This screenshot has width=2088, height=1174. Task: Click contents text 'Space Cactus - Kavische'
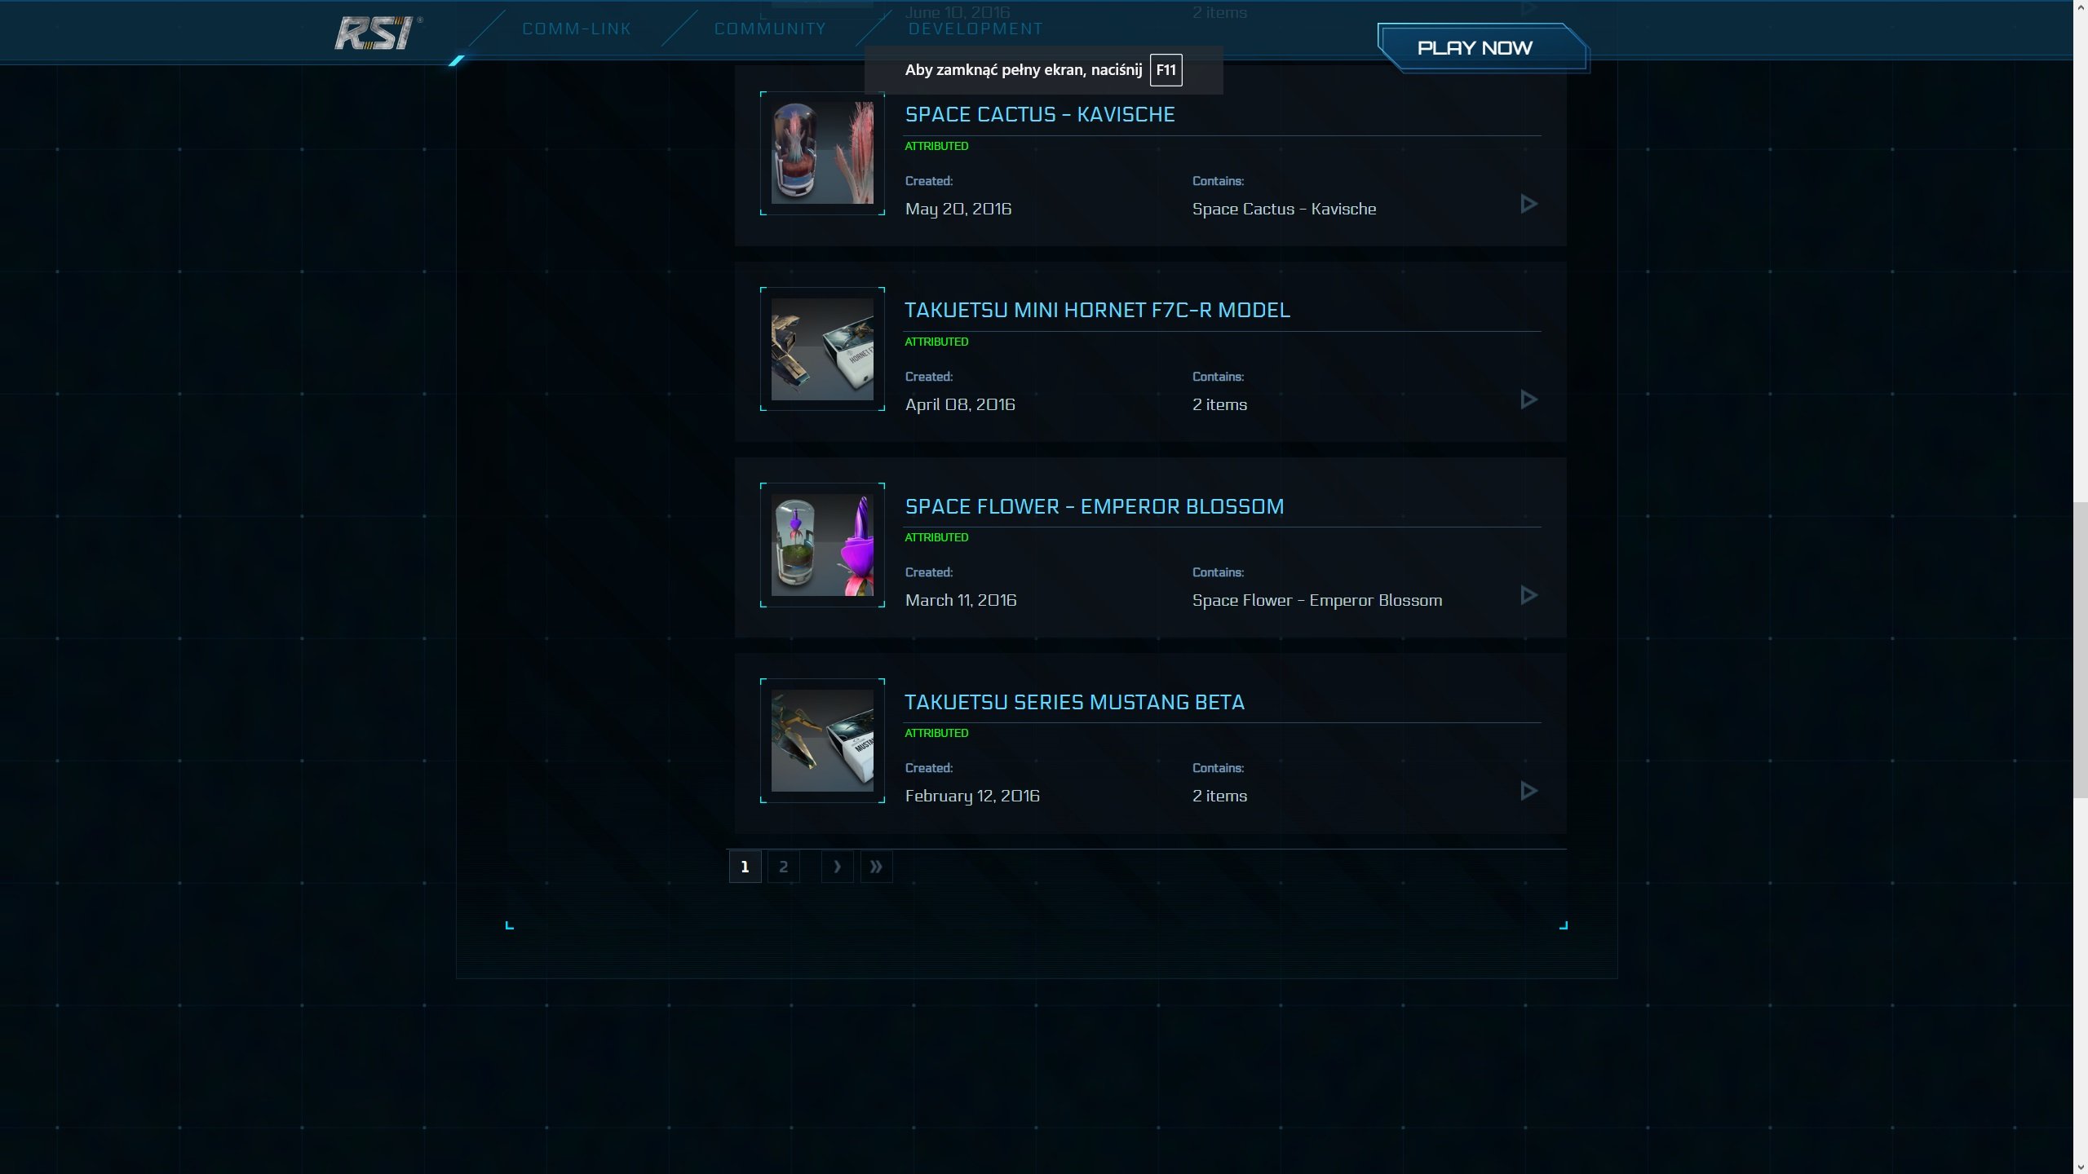pyautogui.click(x=1284, y=209)
